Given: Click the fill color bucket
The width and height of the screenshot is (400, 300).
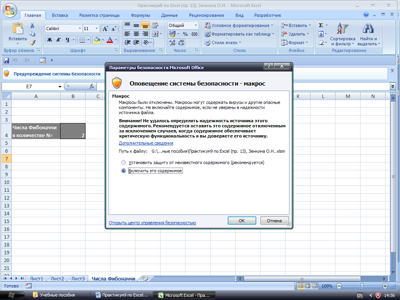Looking at the screenshot, I should pos(97,39).
